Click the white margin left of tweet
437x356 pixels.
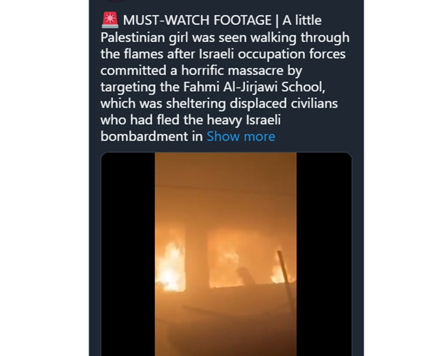tap(44, 178)
